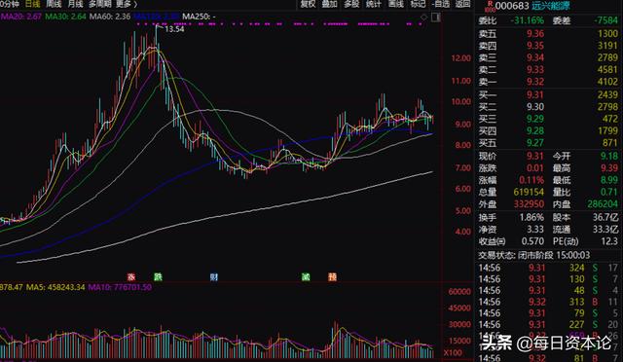
Task: Click the R badge beside stock code
Action: point(490,6)
